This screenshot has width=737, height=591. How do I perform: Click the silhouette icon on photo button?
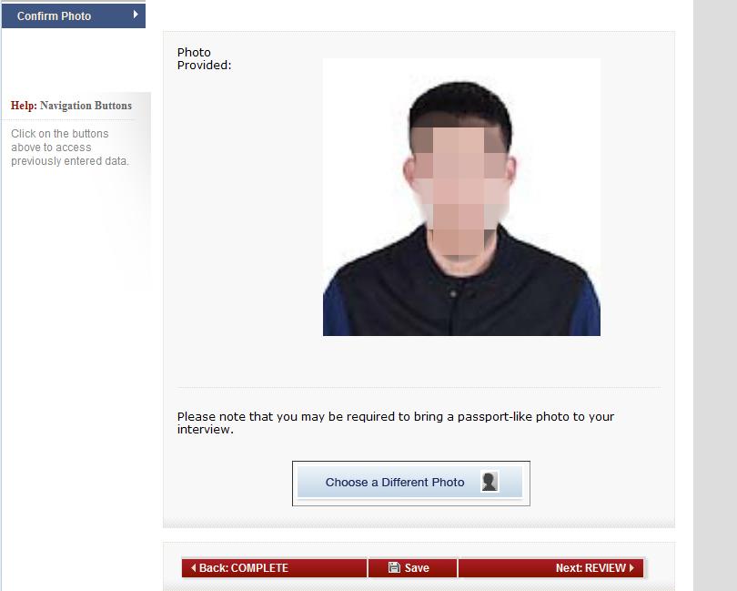click(490, 482)
